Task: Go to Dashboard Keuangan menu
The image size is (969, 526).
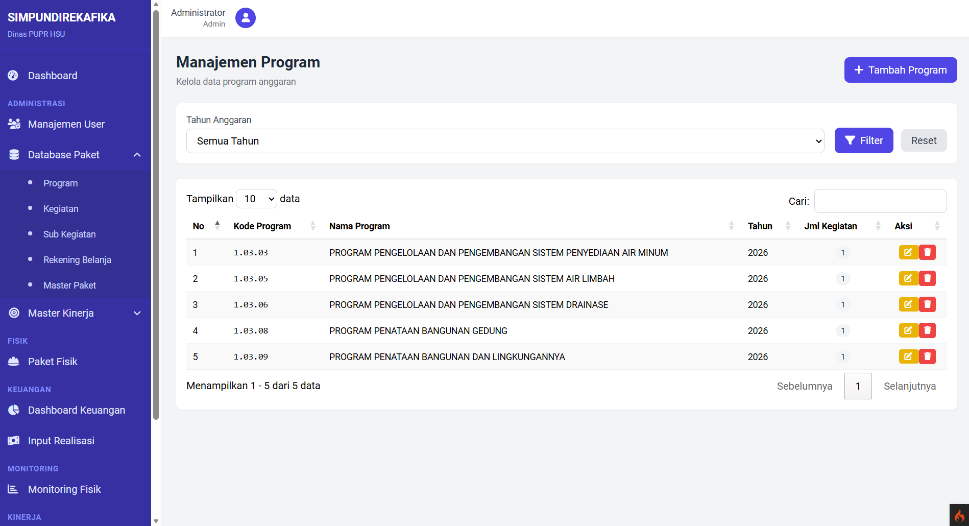Action: 77,410
